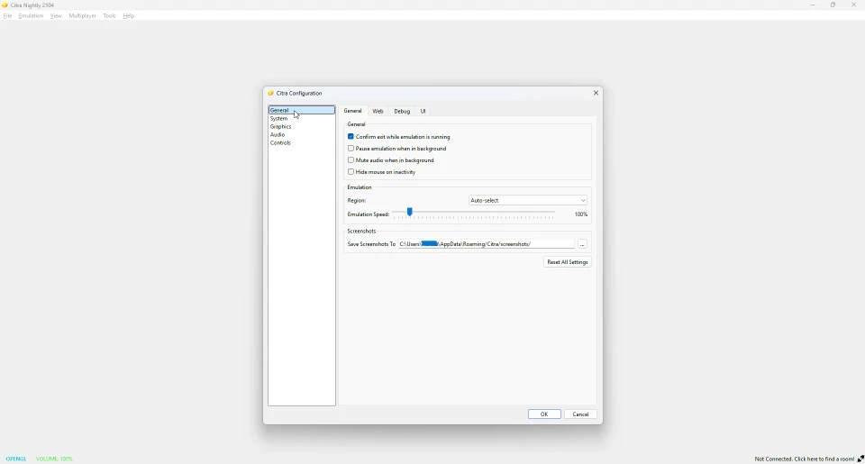Screen dimensions: 865x464
Task: Click the Save Screenshots To path field
Action: (486, 244)
